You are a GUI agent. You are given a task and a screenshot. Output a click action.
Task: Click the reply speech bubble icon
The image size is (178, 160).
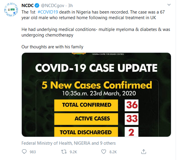click(24, 151)
